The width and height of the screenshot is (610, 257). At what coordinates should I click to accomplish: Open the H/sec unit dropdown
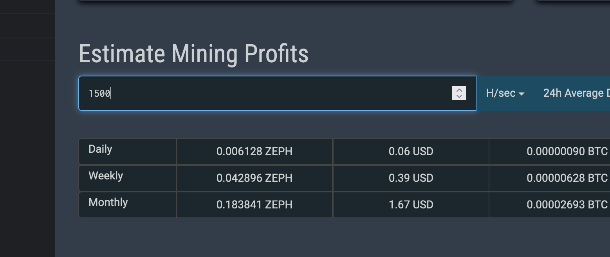[505, 93]
